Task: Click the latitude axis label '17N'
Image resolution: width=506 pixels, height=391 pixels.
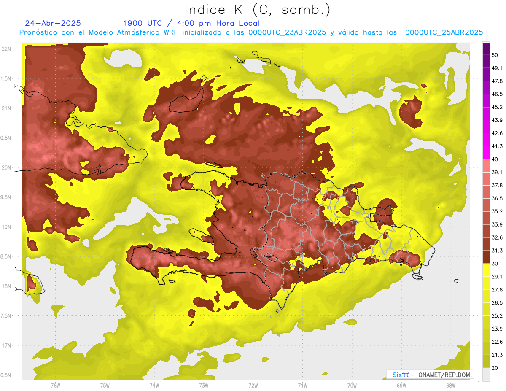Action: pyautogui.click(x=6, y=345)
